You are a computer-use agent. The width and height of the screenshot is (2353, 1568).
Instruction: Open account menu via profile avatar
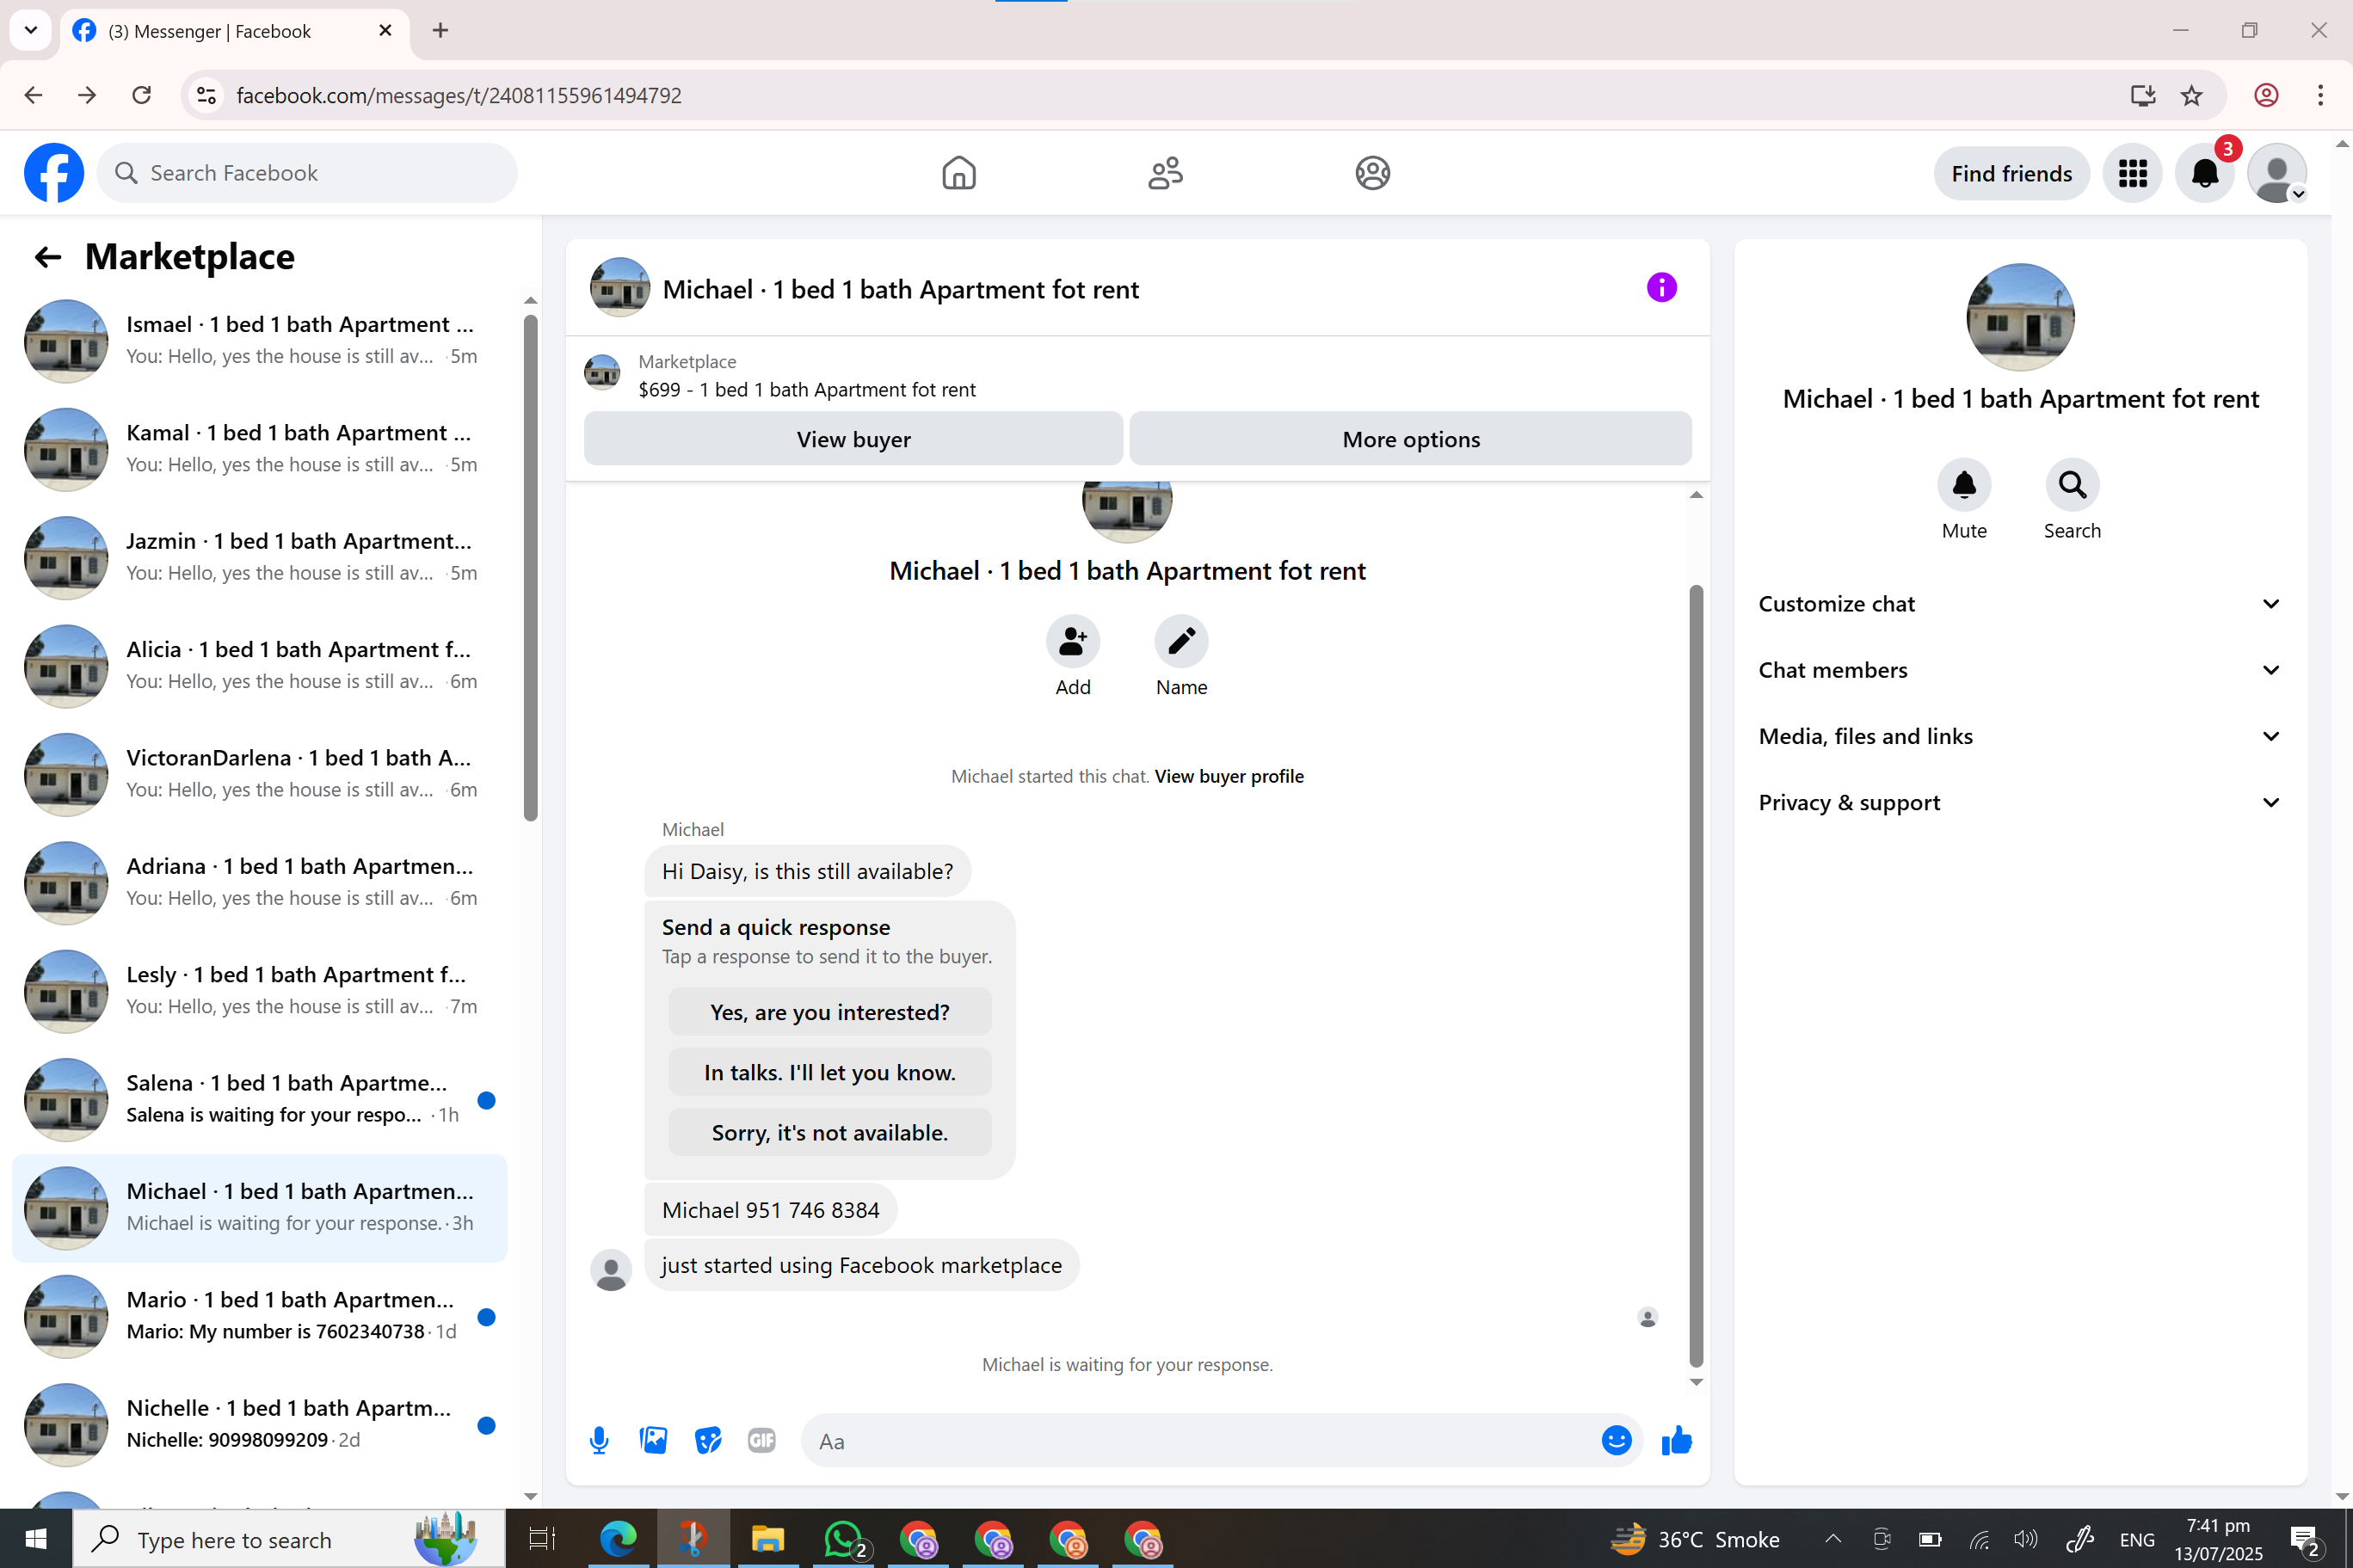point(2276,173)
